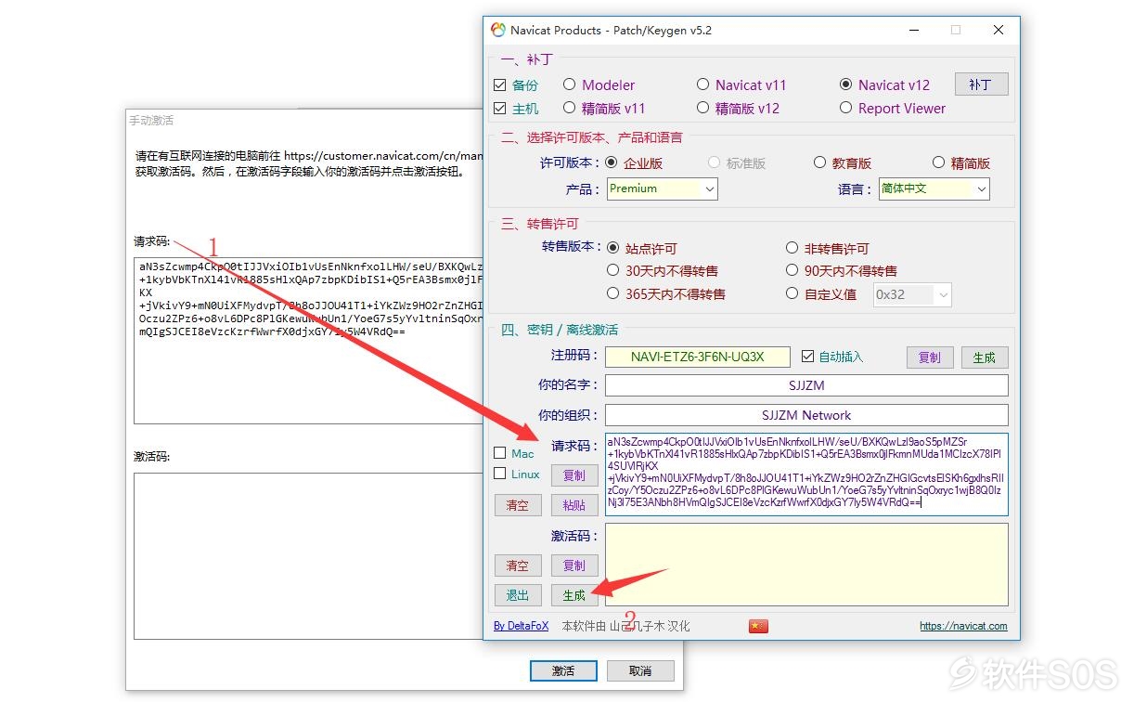Click the keygen 激活码 yellow text area

(806, 566)
